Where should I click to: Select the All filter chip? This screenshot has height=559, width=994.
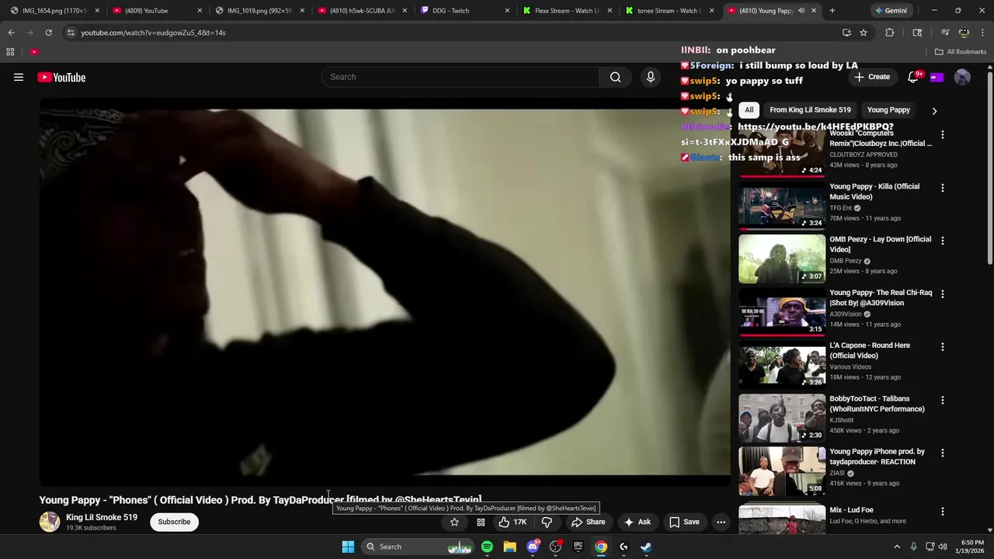point(749,110)
